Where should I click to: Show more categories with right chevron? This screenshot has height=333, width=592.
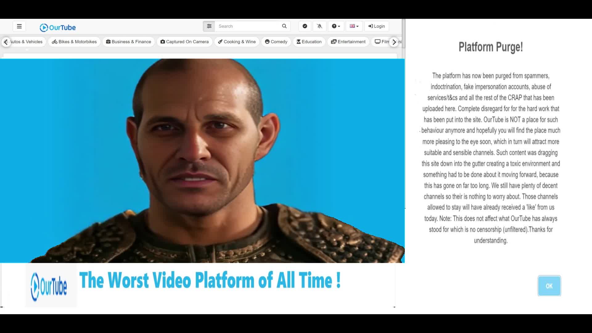(x=394, y=42)
